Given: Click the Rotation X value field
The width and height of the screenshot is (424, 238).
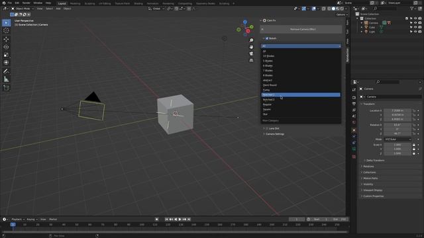Looking at the screenshot, I should coord(397,125).
